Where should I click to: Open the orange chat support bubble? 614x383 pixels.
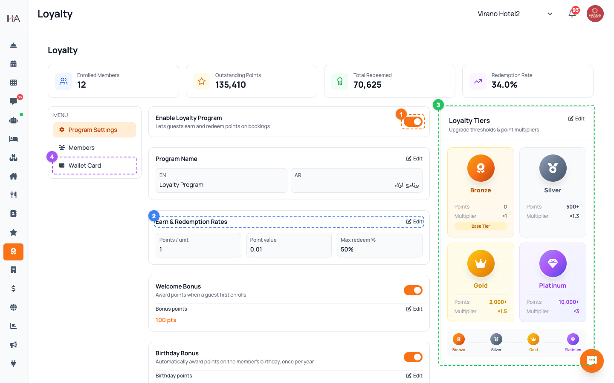pos(592,361)
